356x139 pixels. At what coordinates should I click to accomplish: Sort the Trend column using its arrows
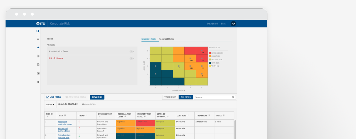[86, 115]
